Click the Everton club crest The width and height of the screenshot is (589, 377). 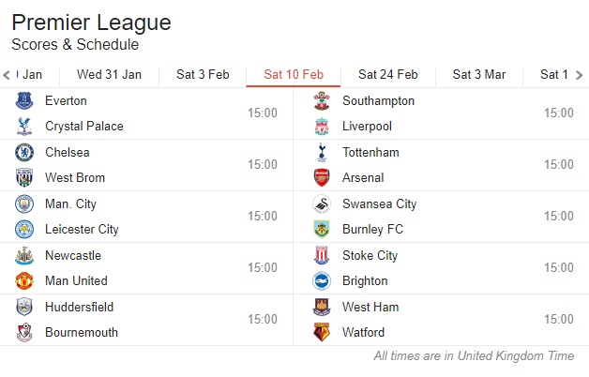pyautogui.click(x=24, y=100)
